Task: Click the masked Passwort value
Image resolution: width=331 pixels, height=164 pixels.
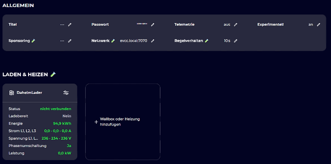Action: point(142,24)
